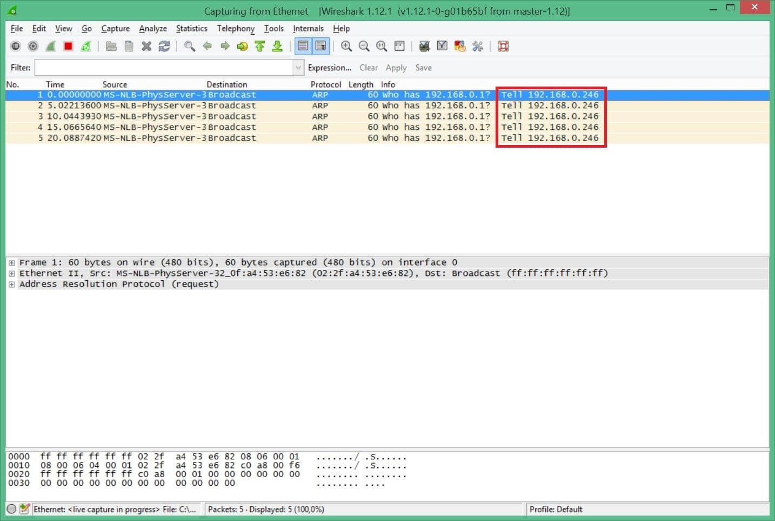Click the Find Packet magnifier icon
775x521 pixels.
click(189, 47)
